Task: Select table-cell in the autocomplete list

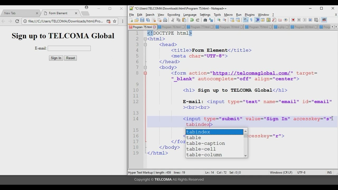Action: click(x=214, y=149)
